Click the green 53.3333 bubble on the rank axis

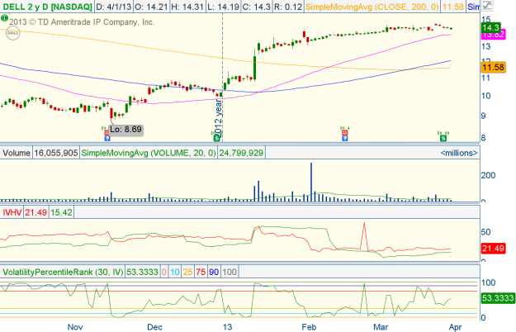(x=498, y=298)
